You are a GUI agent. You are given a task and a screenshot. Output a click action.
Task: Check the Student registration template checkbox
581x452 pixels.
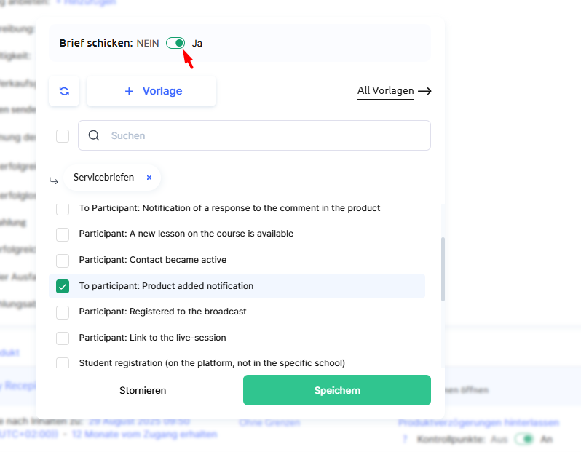63,362
